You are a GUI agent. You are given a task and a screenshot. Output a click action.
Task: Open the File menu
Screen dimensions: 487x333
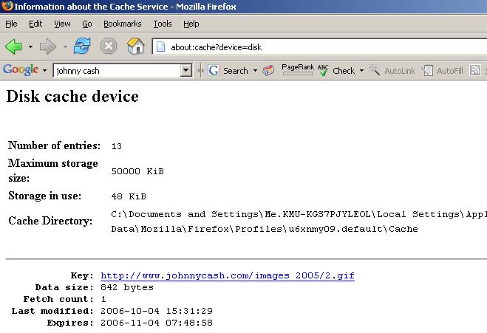coord(11,24)
